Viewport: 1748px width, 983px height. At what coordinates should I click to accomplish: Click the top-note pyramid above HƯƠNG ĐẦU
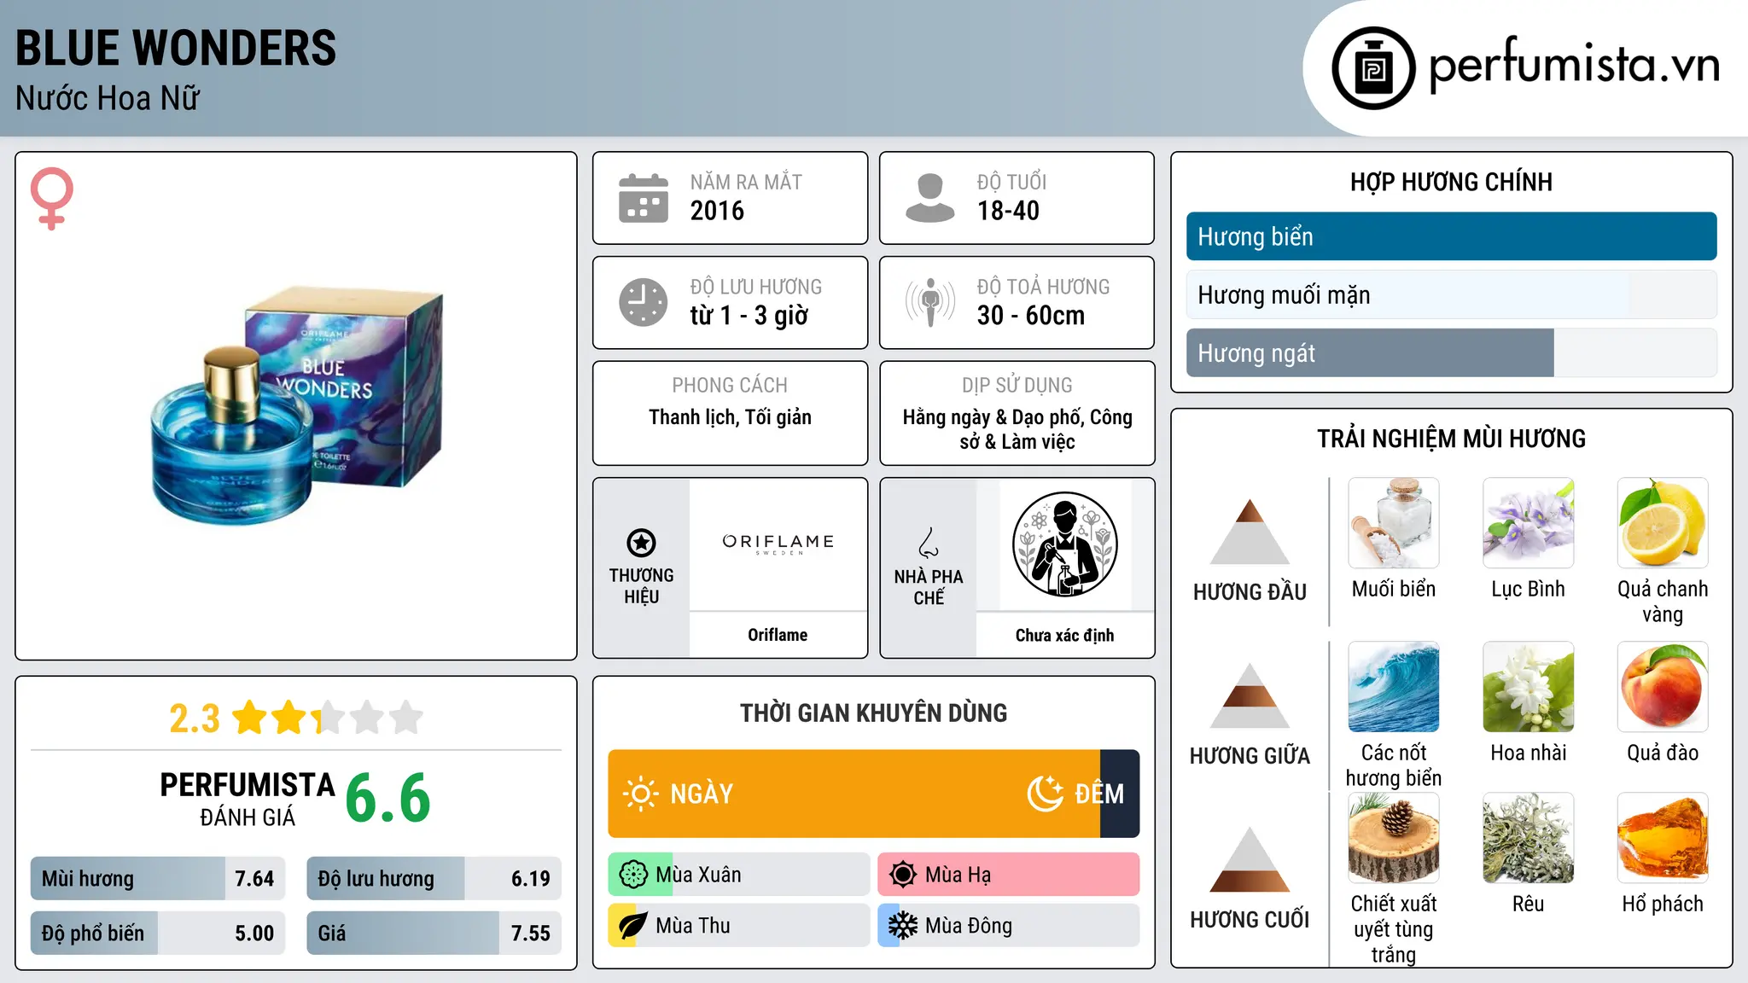point(1250,532)
